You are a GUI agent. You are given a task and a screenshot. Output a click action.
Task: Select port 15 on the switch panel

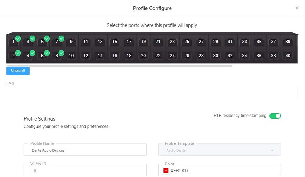115,42
